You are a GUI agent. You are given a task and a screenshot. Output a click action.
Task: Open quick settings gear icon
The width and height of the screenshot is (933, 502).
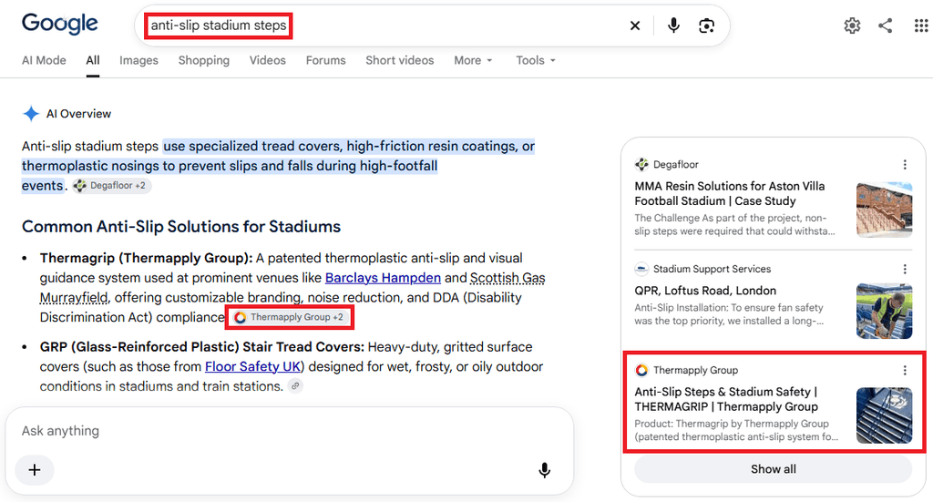click(x=852, y=26)
